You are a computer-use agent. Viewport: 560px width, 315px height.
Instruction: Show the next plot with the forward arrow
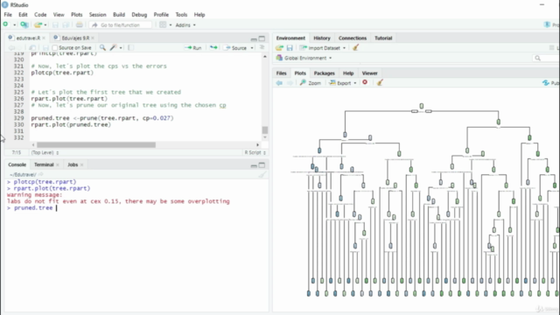[x=290, y=83]
